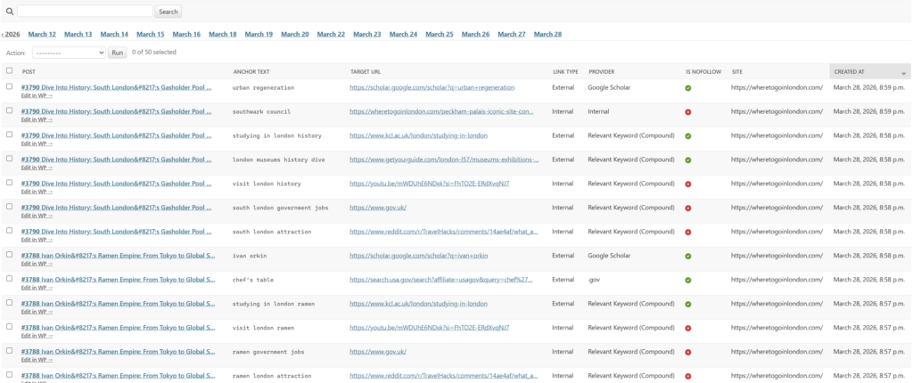Click red nofollow icon in southwark council row

tap(687, 111)
